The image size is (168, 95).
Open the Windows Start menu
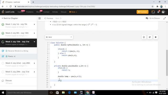pyautogui.click(x=3, y=93)
